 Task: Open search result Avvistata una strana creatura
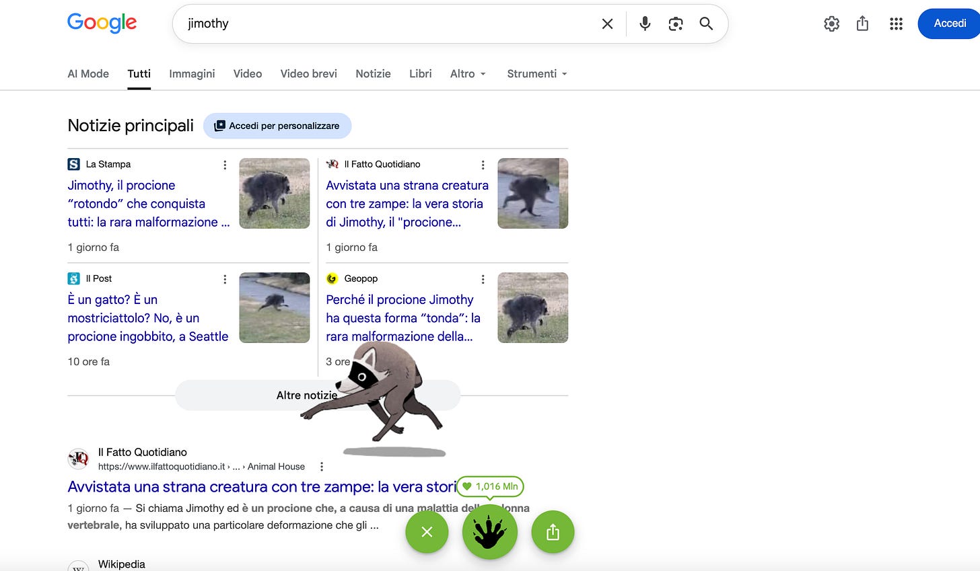click(x=262, y=486)
